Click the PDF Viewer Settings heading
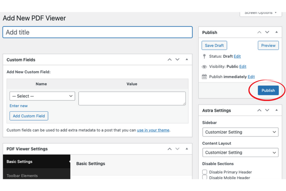286x191 pixels. click(27, 149)
